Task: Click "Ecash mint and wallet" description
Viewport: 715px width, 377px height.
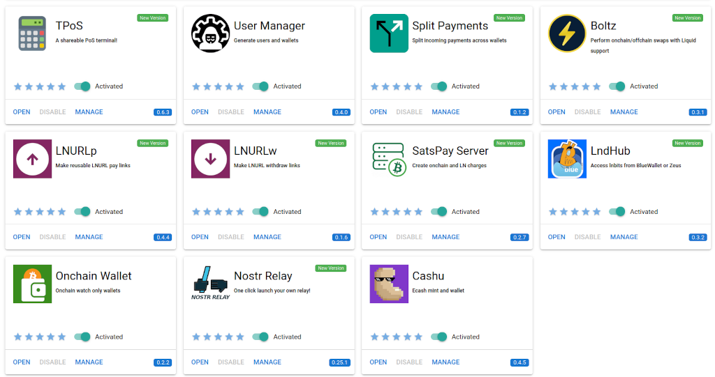Action: [x=438, y=291]
